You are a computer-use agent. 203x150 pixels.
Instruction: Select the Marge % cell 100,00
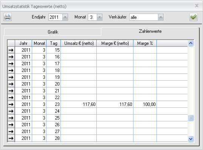coord(145,104)
